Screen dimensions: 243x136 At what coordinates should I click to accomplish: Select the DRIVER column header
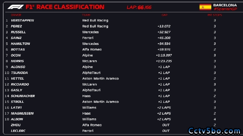pyautogui.click(x=16, y=15)
